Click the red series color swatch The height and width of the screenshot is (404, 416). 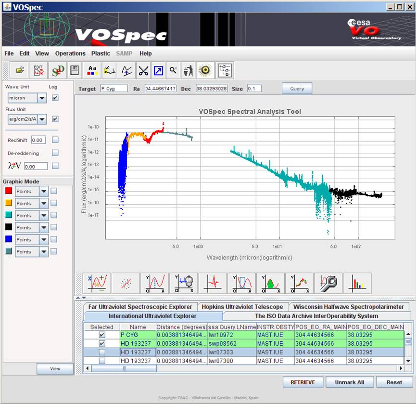click(x=9, y=191)
